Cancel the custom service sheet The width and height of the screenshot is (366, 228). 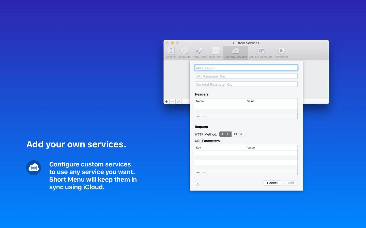point(272,183)
